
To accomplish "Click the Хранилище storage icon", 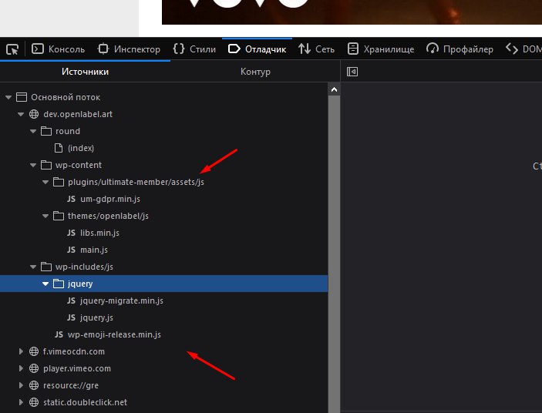I will pos(352,49).
